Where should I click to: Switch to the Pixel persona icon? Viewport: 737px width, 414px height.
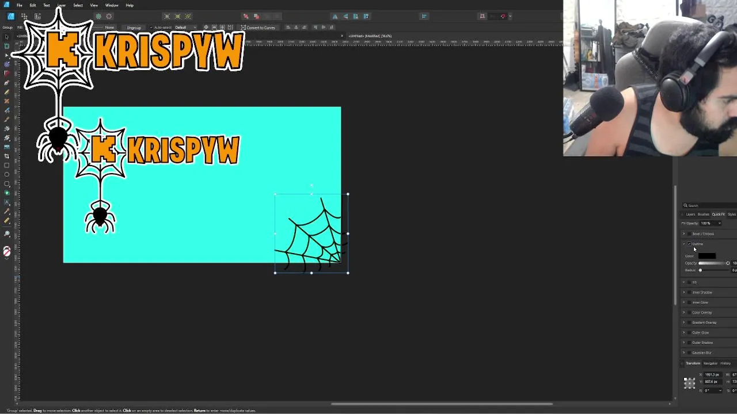25,16
